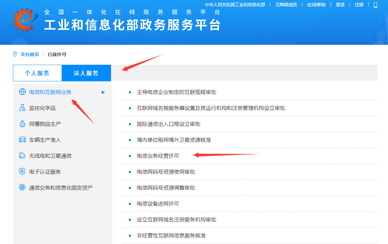Click the 工业和信息化部政务服务平台 title
Viewport: 388px width, 244px height.
(x=132, y=25)
